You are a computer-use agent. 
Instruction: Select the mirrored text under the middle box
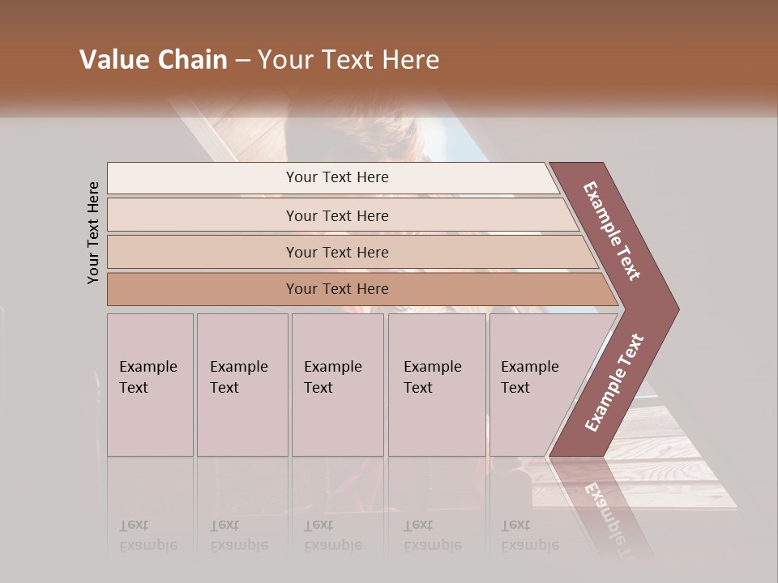coord(332,535)
